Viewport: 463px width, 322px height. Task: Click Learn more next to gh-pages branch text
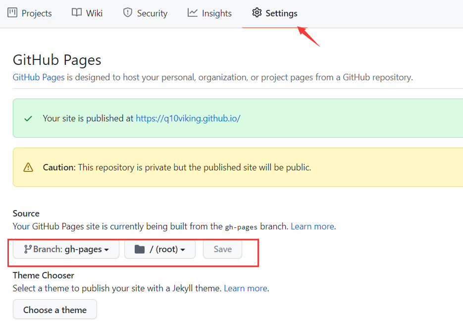312,226
